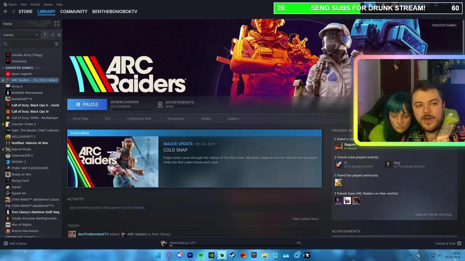Viewport: 465px width, 261px height.
Task: Open the Games category dropdown
Action: click(x=21, y=35)
